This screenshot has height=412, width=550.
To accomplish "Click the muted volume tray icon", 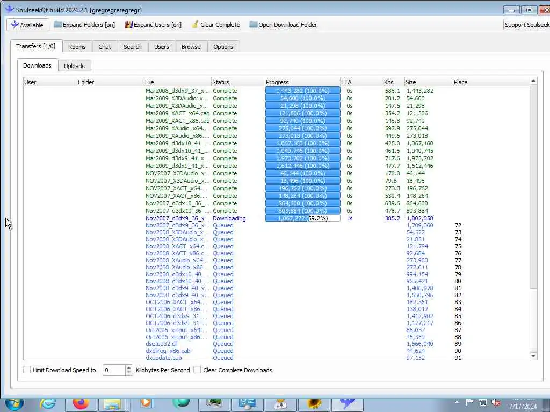I will click(496, 402).
